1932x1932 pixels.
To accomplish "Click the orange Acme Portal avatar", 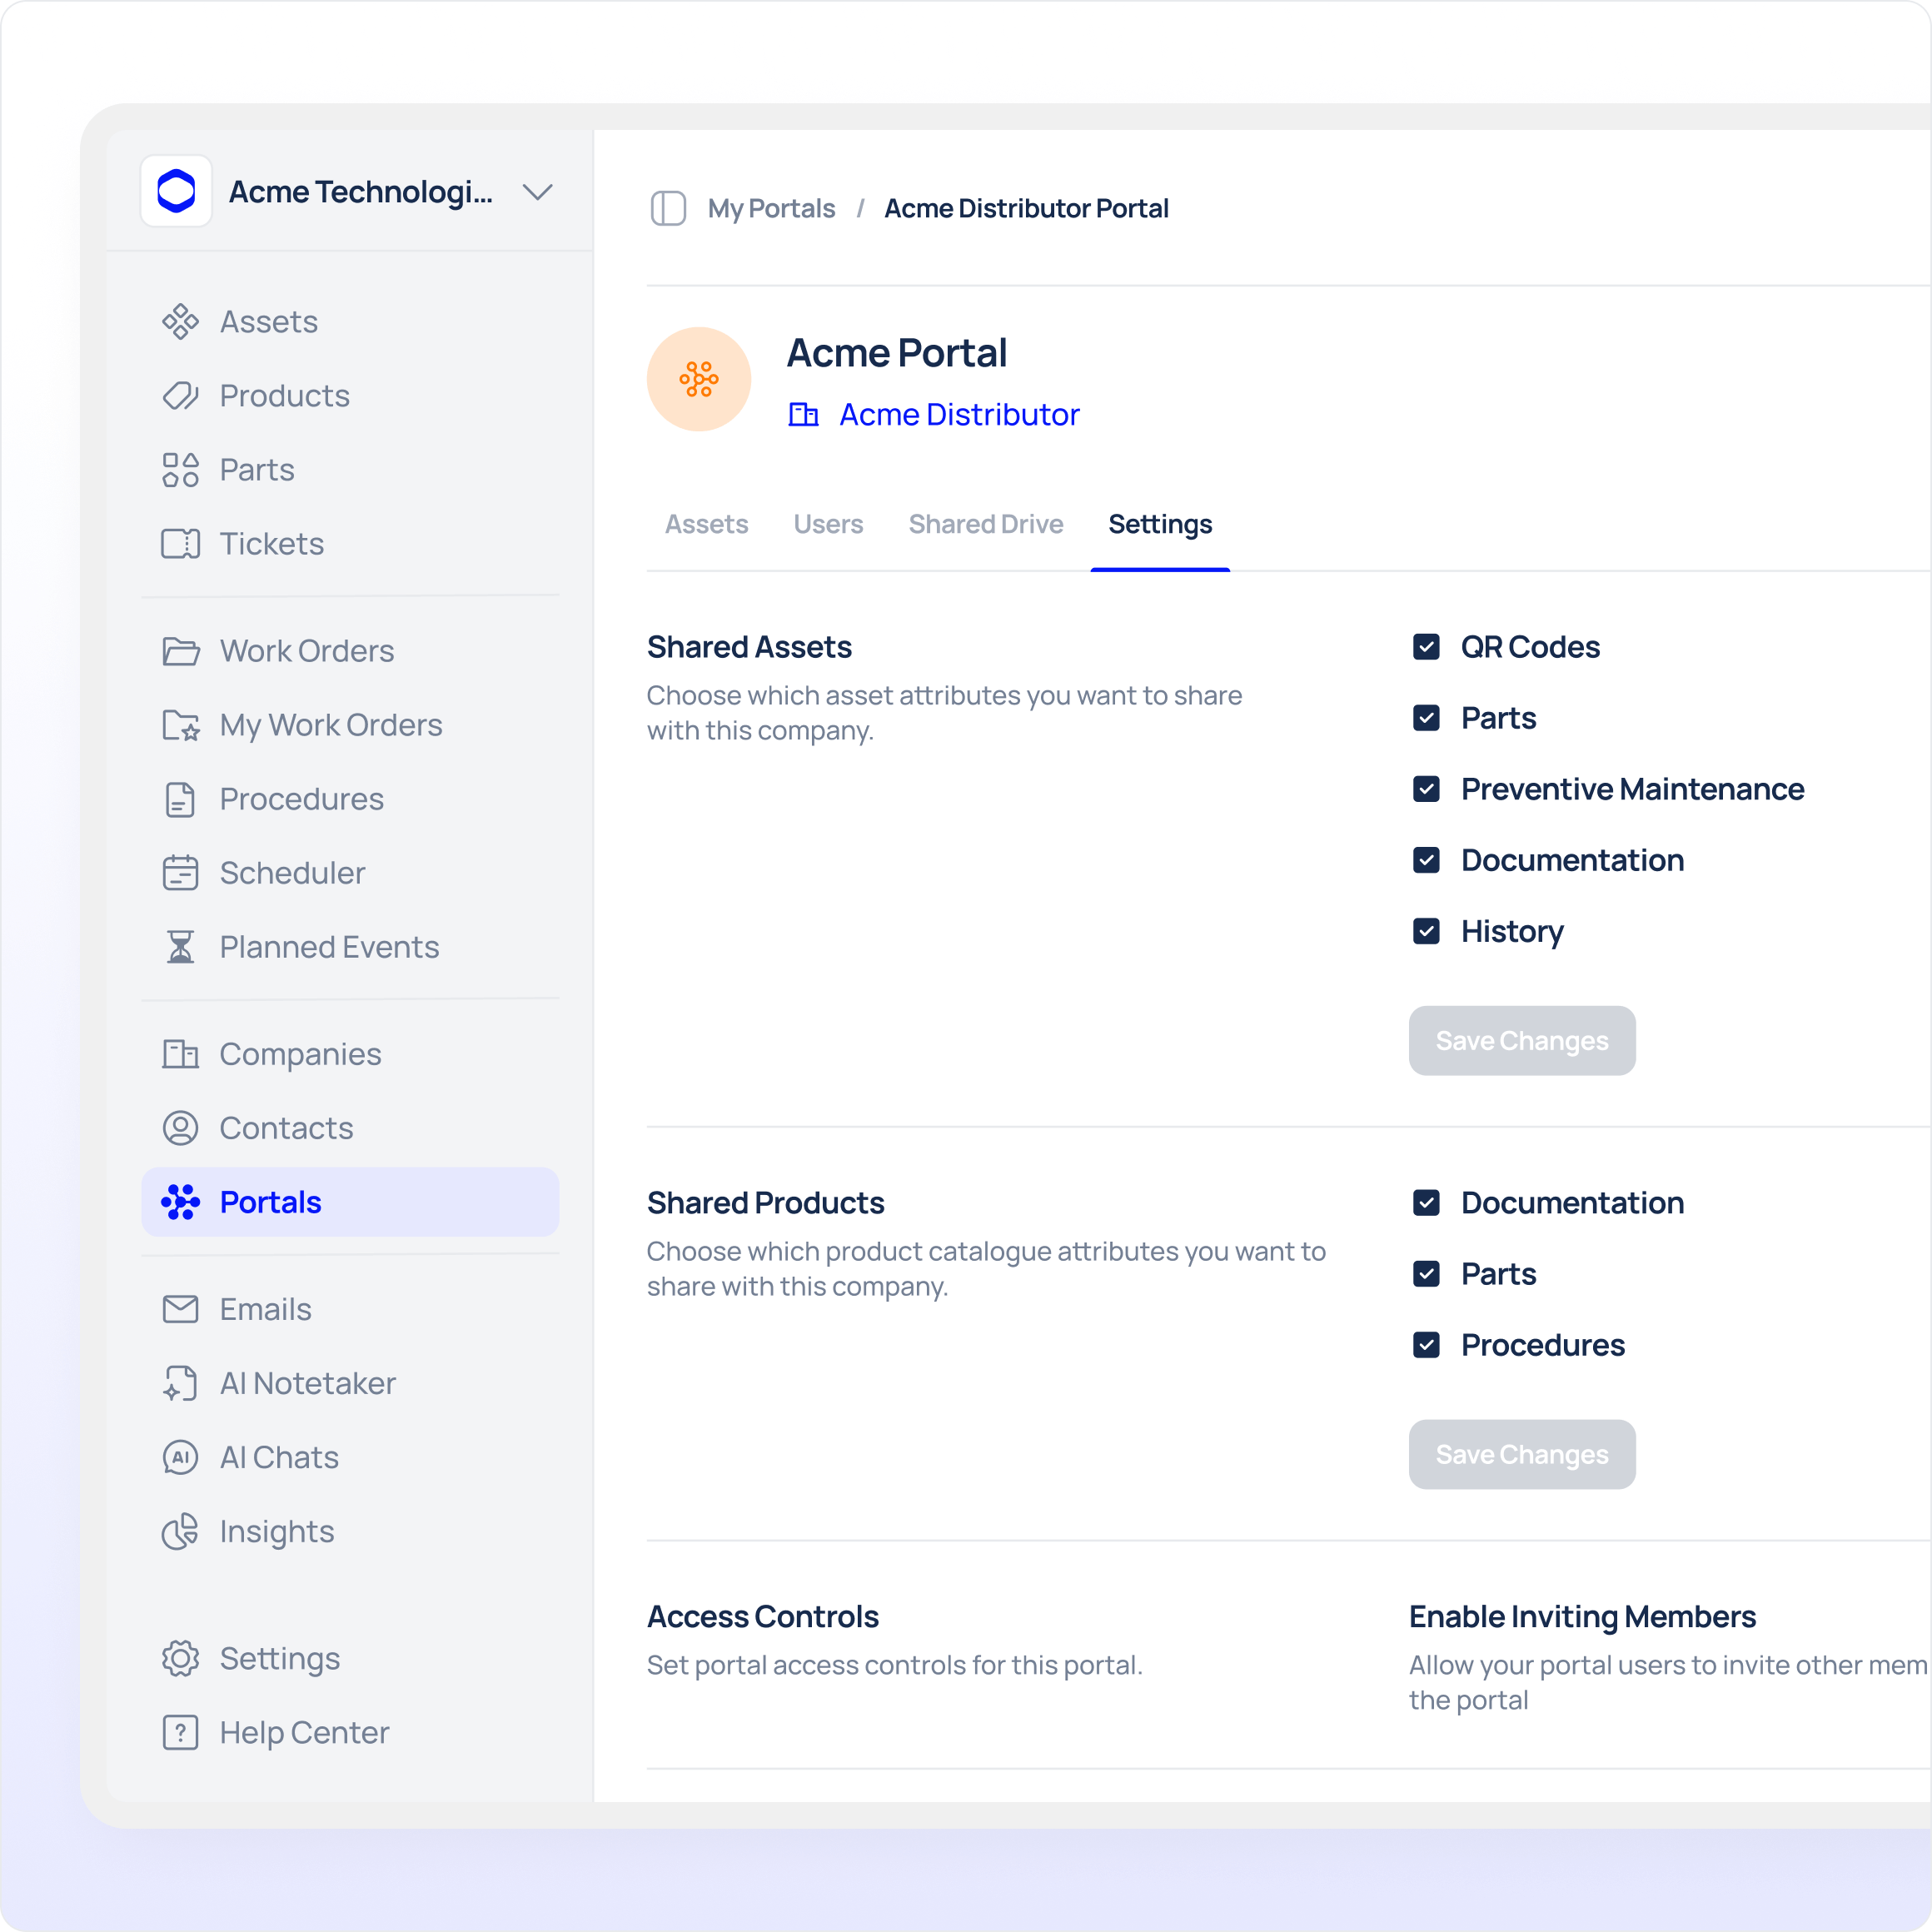I will pyautogui.click(x=699, y=379).
